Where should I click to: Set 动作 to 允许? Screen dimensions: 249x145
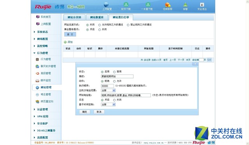pos(114,81)
